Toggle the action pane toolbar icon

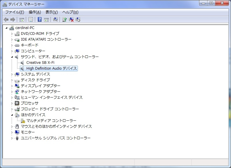[x=46, y=19]
